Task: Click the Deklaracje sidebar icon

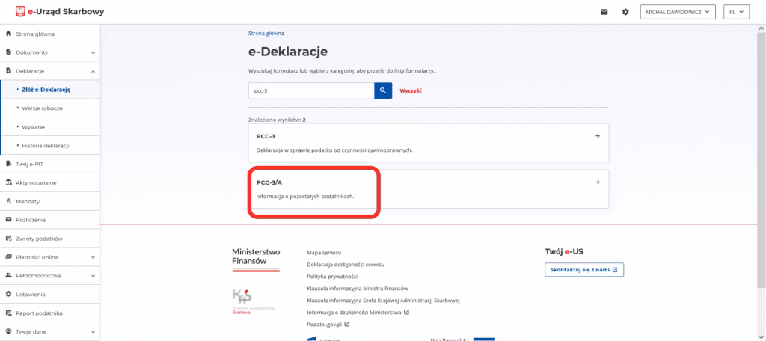Action: [8, 71]
